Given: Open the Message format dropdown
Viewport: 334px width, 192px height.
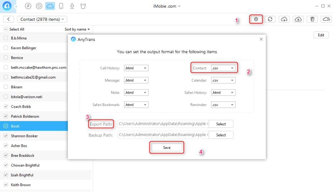Looking at the screenshot, I should pos(136,80).
